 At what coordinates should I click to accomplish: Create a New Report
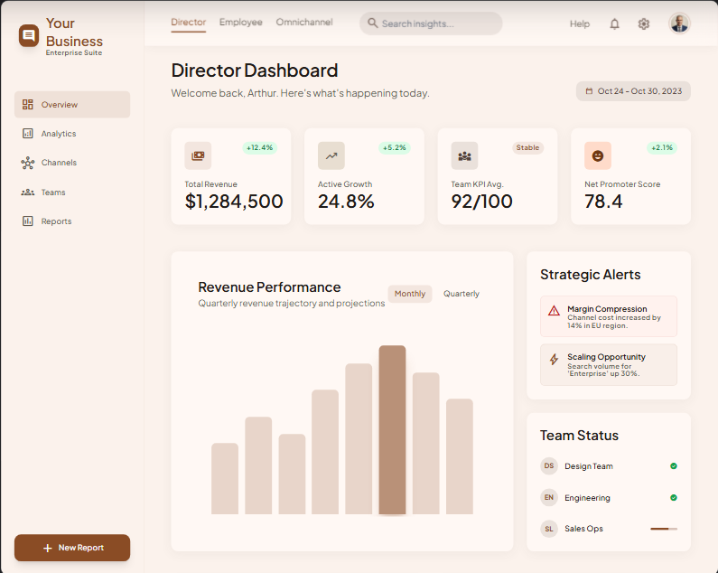[72, 548]
